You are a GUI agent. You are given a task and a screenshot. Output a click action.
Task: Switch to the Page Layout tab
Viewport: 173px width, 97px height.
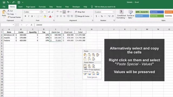pyautogui.click(x=31, y=7)
